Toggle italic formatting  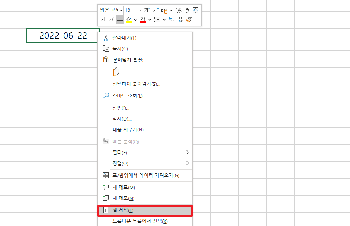coord(111,19)
